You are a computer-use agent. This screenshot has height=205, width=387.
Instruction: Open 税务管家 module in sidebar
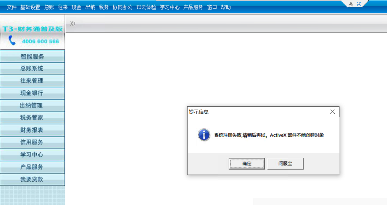pos(32,118)
